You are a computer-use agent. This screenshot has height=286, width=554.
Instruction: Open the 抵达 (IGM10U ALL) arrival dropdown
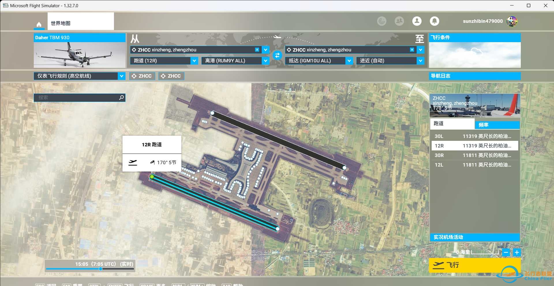(319, 61)
